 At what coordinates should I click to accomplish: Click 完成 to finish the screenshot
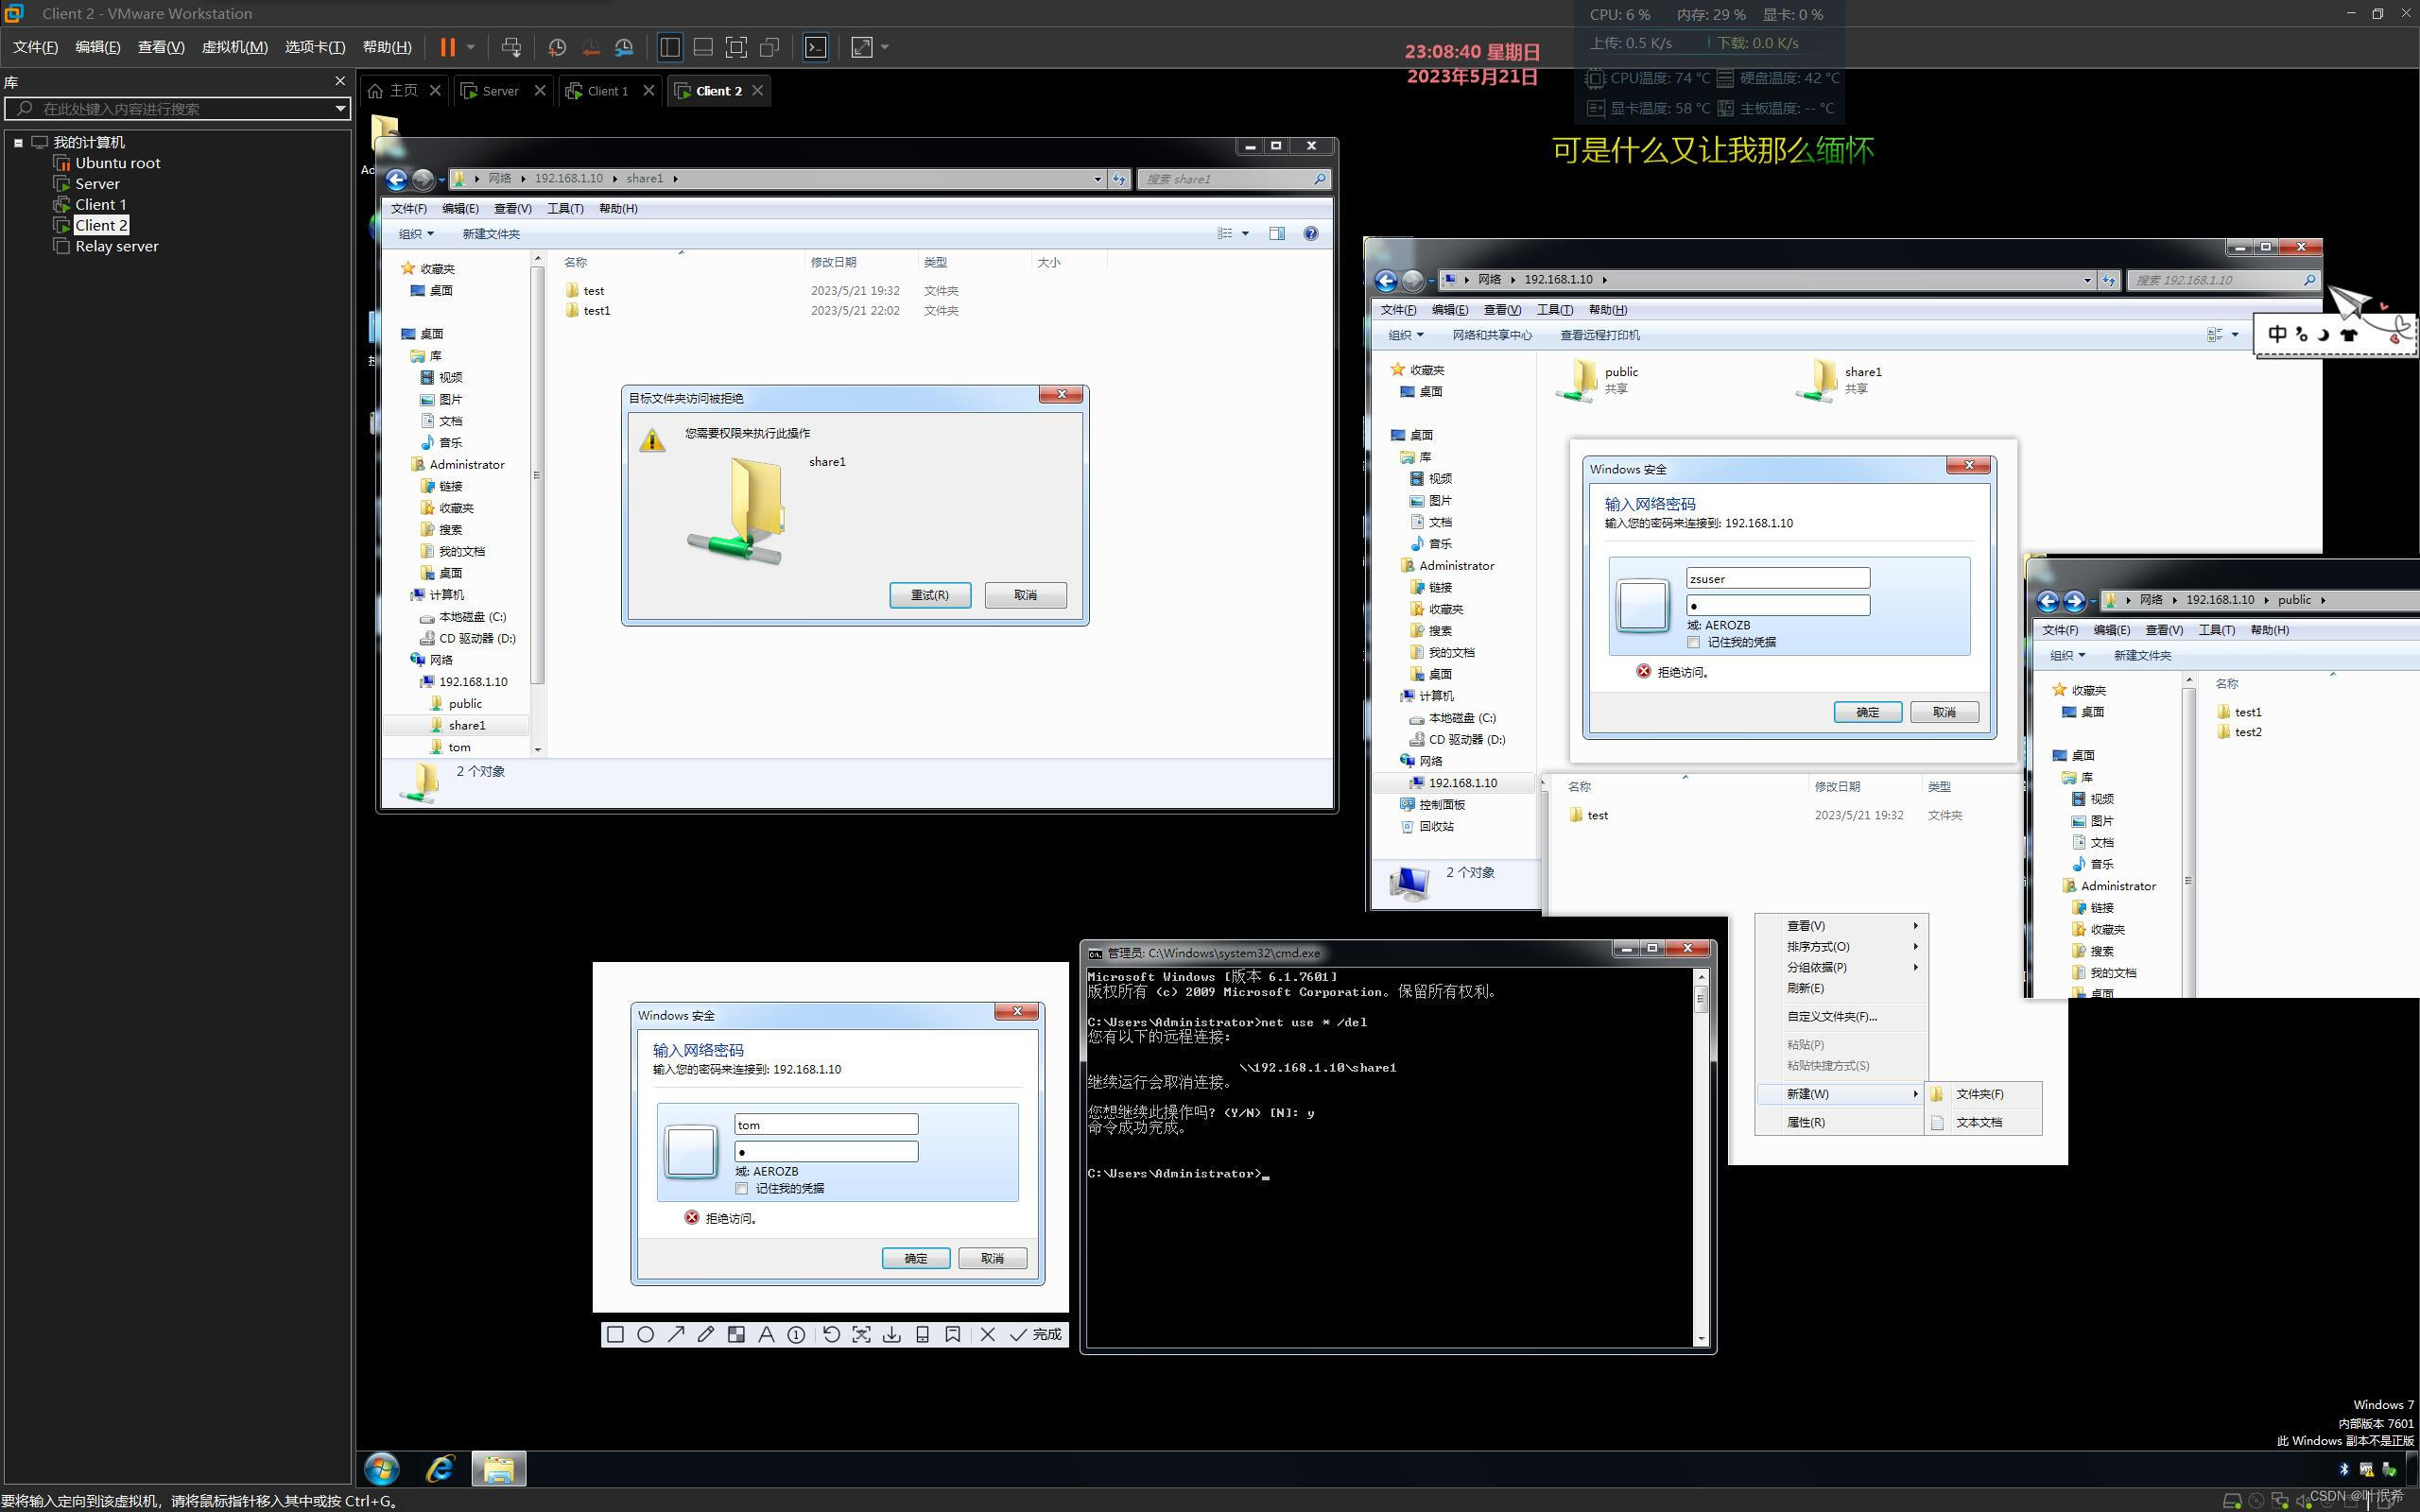[1036, 1334]
